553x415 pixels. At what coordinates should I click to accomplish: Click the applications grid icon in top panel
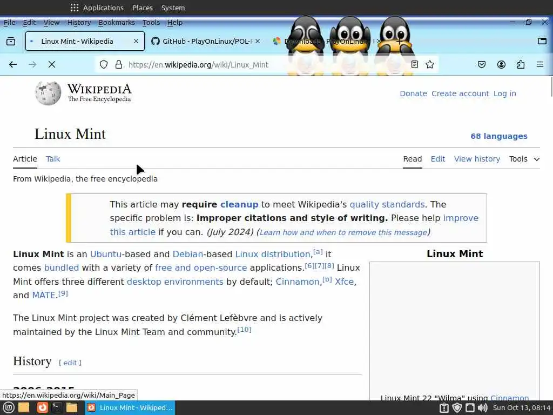click(75, 8)
